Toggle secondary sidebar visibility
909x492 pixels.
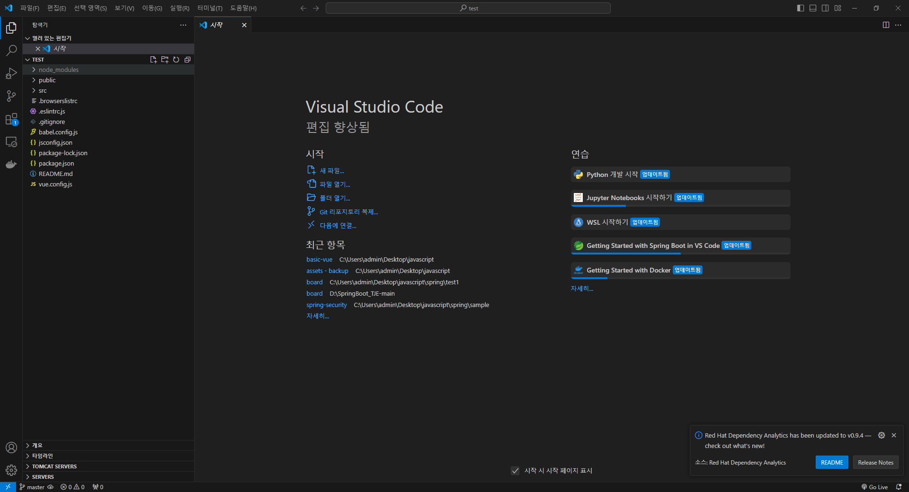(x=825, y=8)
